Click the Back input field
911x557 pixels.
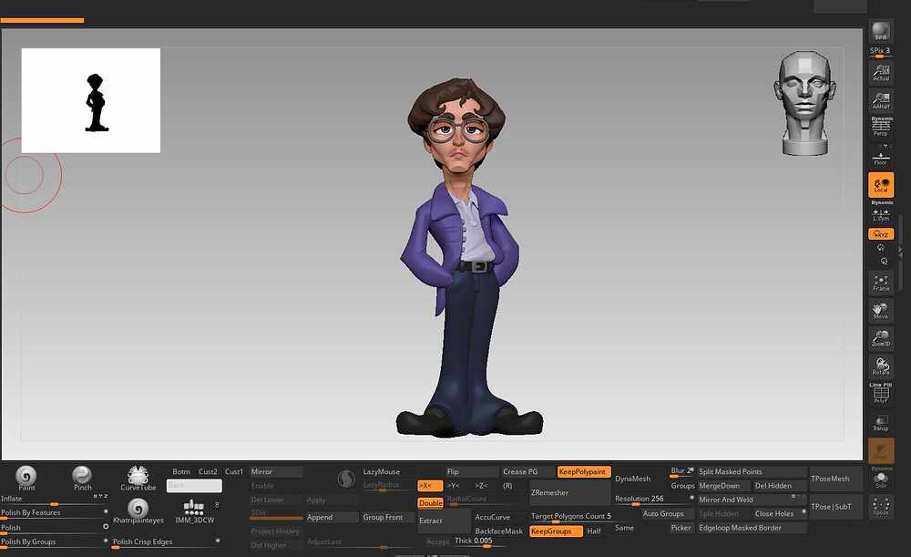(194, 486)
